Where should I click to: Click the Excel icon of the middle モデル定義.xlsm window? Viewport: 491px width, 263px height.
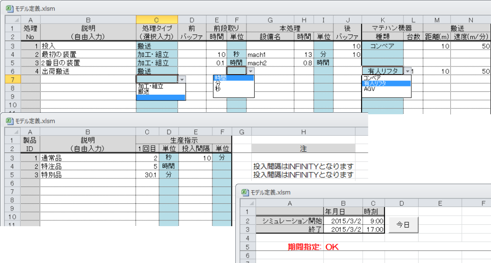(10, 121)
